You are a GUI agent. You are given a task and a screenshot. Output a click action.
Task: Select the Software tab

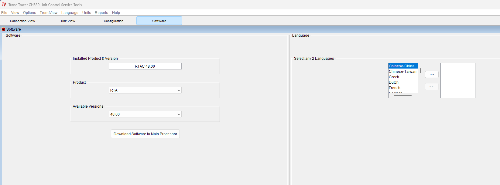pyautogui.click(x=159, y=21)
